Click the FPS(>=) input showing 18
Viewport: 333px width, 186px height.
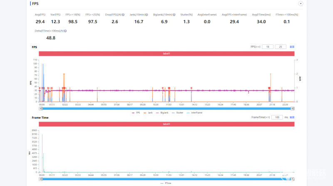point(268,47)
